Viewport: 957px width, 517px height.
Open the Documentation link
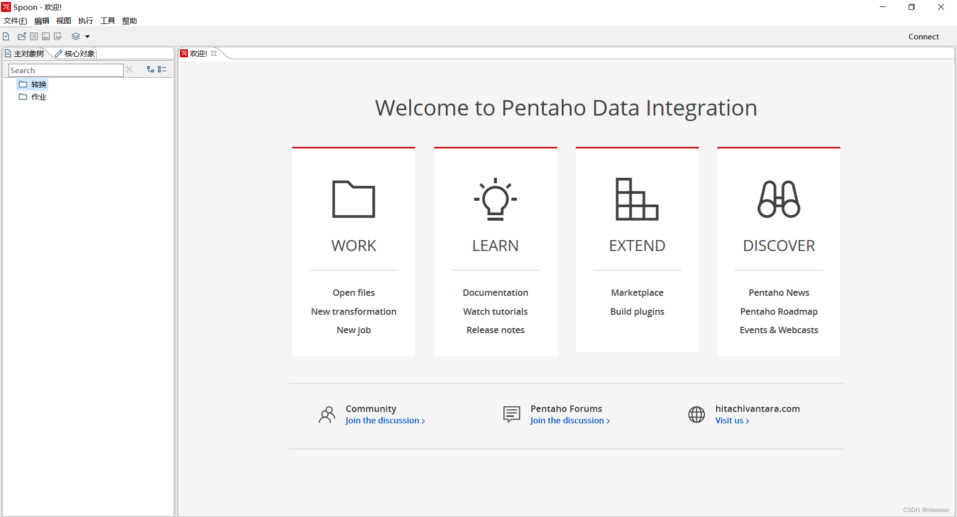[495, 293]
